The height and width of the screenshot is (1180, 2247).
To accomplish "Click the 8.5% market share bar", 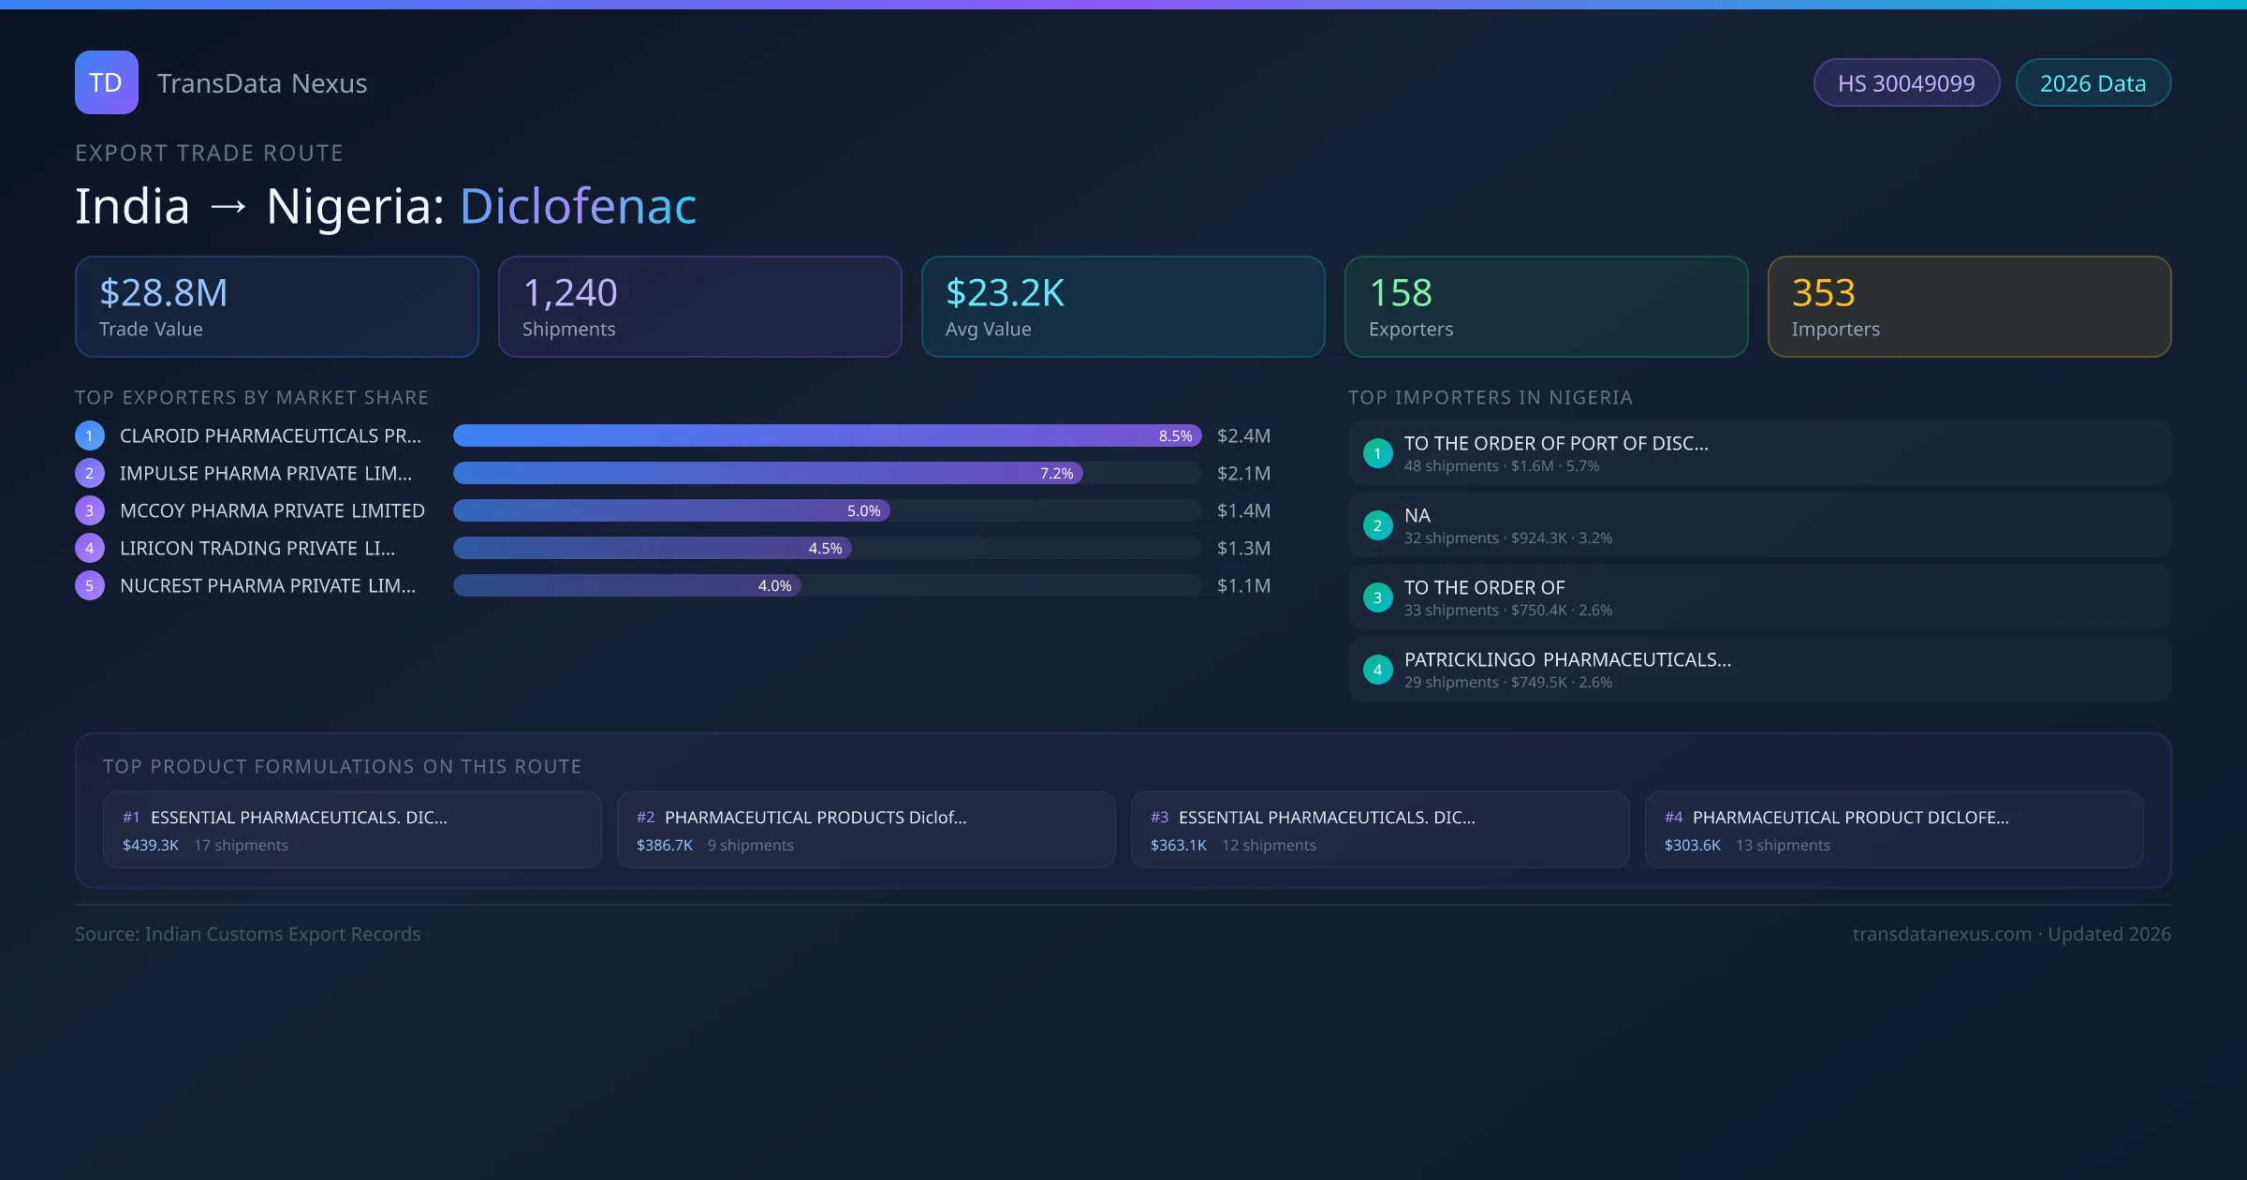I will click(x=826, y=435).
